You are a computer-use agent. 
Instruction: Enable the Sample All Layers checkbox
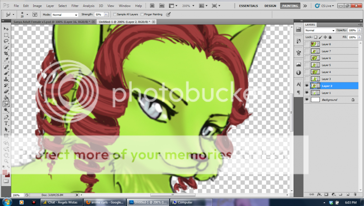click(x=115, y=15)
